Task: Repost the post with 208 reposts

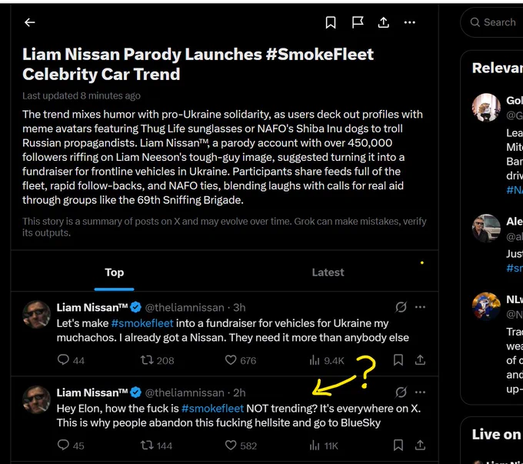Action: click(157, 360)
